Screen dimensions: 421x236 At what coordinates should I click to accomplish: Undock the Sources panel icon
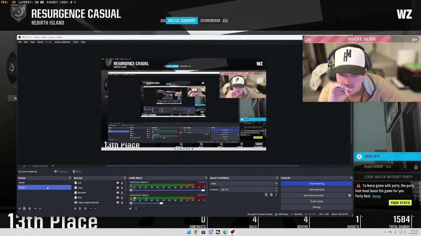coord(125,178)
